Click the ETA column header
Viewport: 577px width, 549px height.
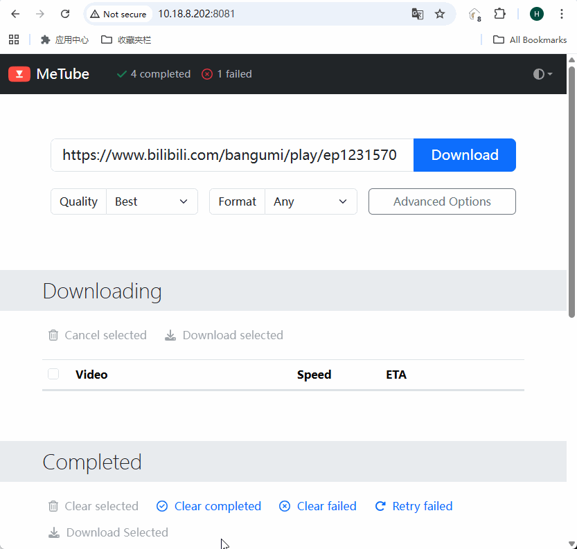coord(396,375)
